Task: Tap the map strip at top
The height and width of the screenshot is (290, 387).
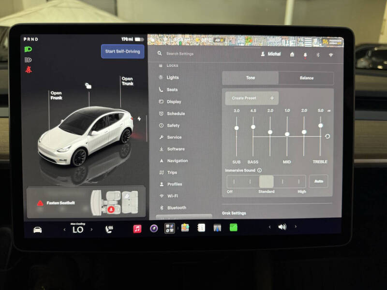Action: tap(245, 40)
